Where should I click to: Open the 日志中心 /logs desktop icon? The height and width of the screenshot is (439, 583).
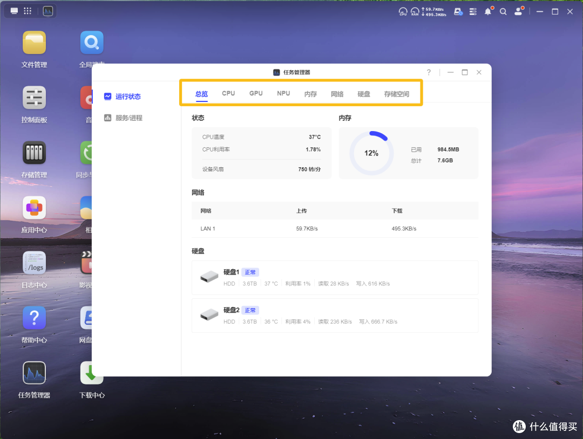[34, 263]
